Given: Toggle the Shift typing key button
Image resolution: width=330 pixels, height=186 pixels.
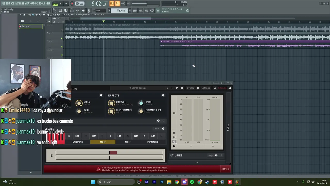Looking at the screenshot, I should coord(135,11).
